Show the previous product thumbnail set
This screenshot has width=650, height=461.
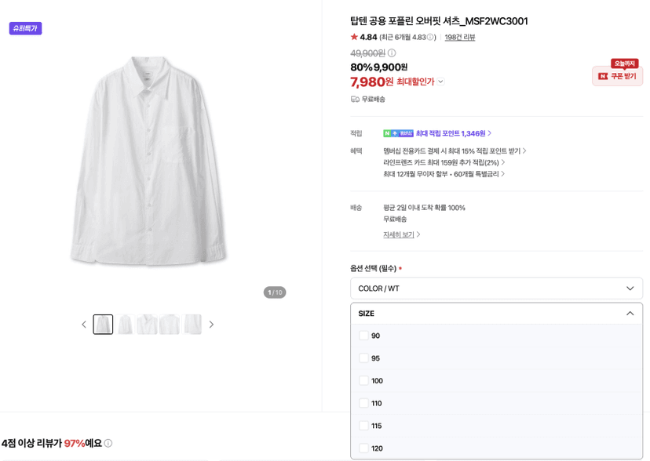point(84,325)
